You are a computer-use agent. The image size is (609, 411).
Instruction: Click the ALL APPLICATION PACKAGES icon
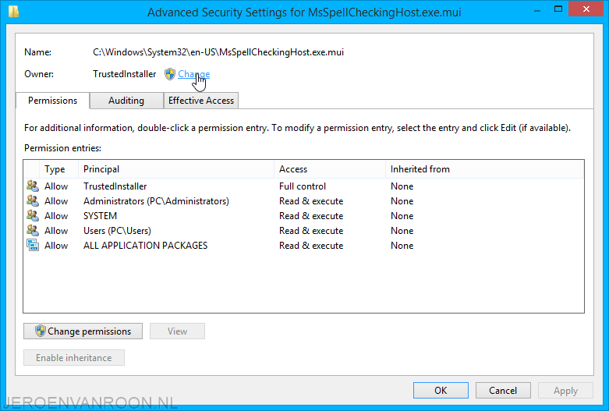coord(33,245)
